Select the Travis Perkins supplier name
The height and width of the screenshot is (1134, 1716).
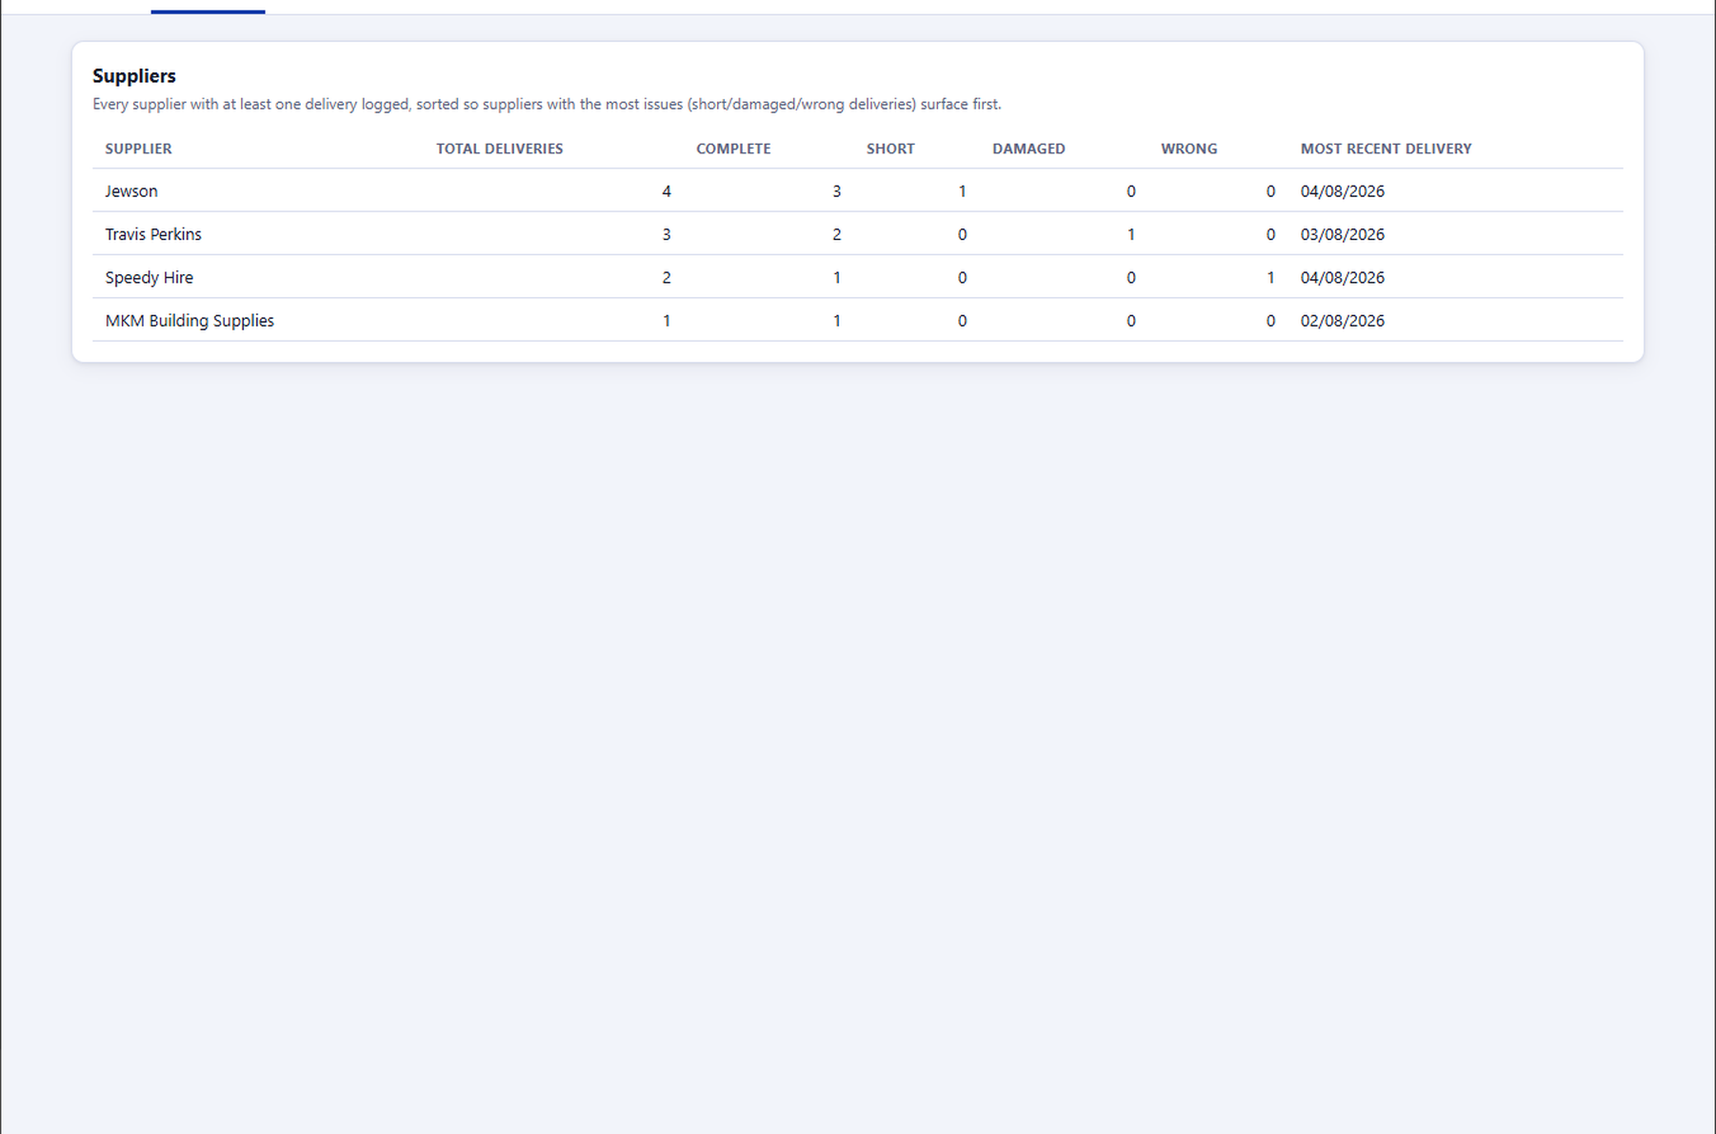153,234
